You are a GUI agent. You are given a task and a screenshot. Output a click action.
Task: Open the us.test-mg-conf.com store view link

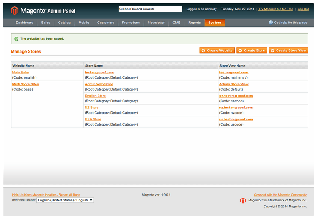pos(236,119)
